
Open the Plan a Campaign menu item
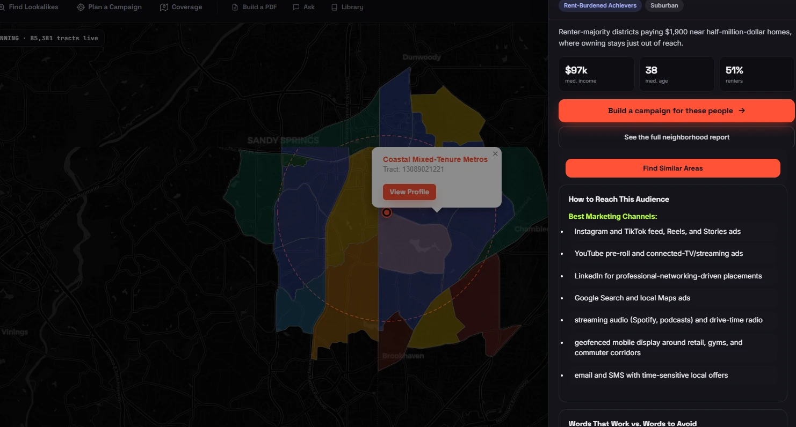110,7
